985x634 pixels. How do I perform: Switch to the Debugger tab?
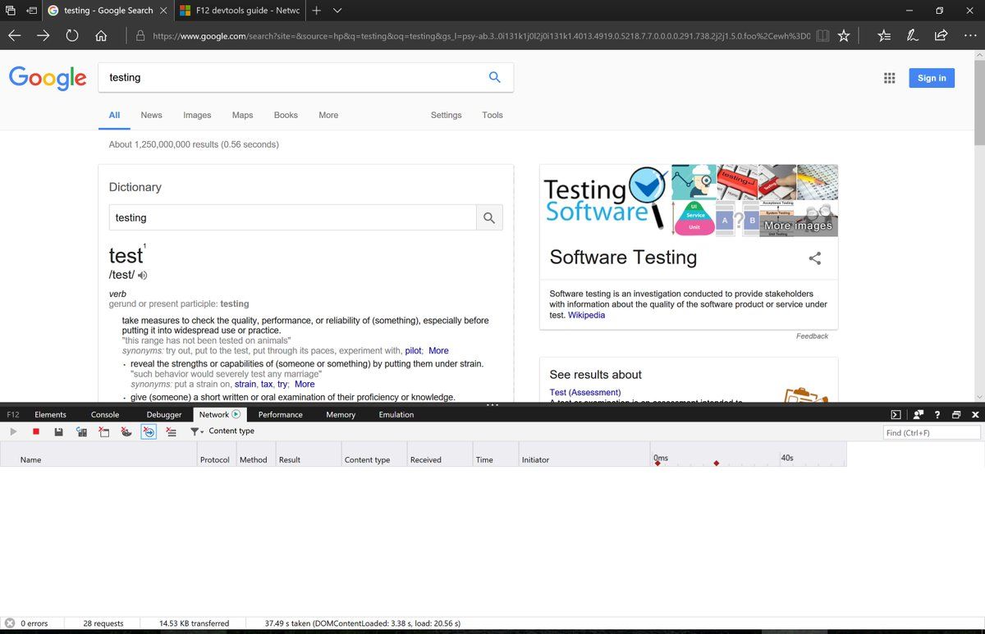point(164,415)
